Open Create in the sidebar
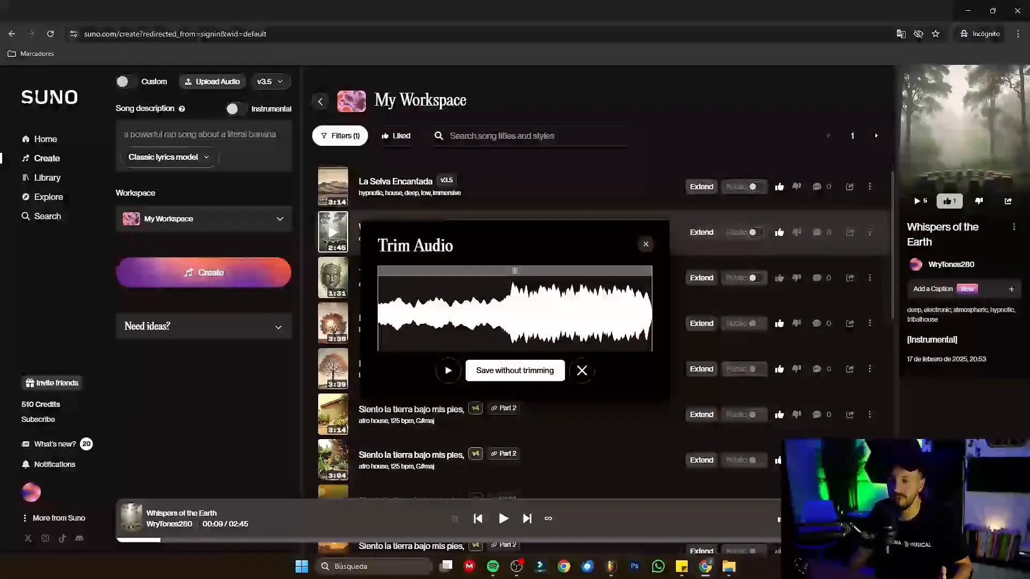 (41, 158)
